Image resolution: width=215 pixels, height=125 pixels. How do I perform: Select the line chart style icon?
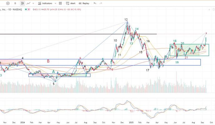29,3
